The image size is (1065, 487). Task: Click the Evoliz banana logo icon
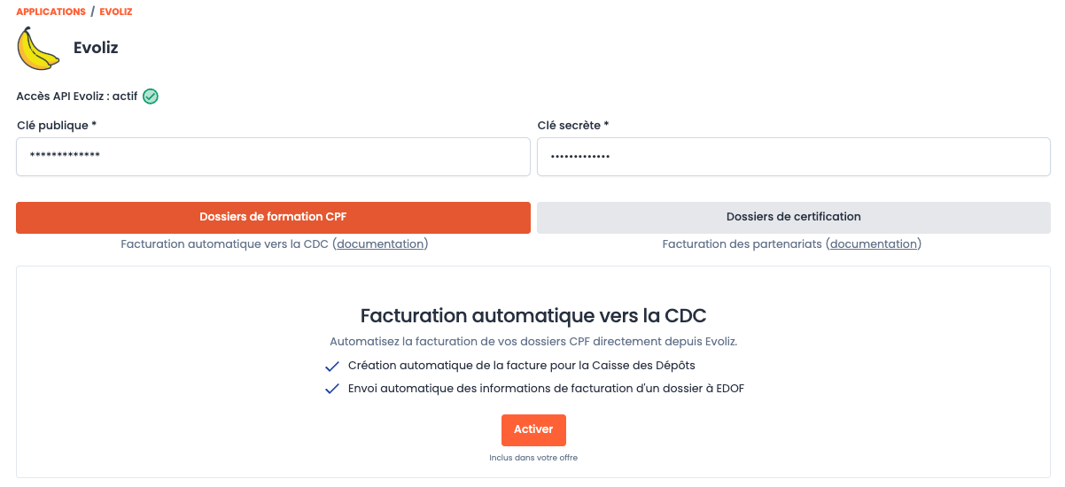pos(37,49)
